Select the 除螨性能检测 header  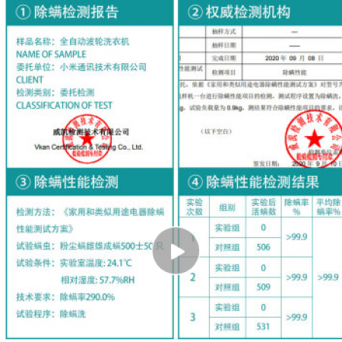(77, 182)
